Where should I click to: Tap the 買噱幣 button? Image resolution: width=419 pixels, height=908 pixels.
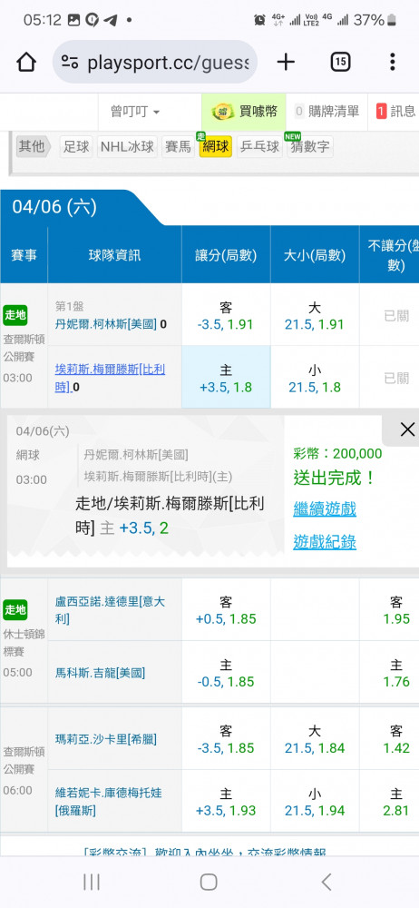pyautogui.click(x=244, y=112)
